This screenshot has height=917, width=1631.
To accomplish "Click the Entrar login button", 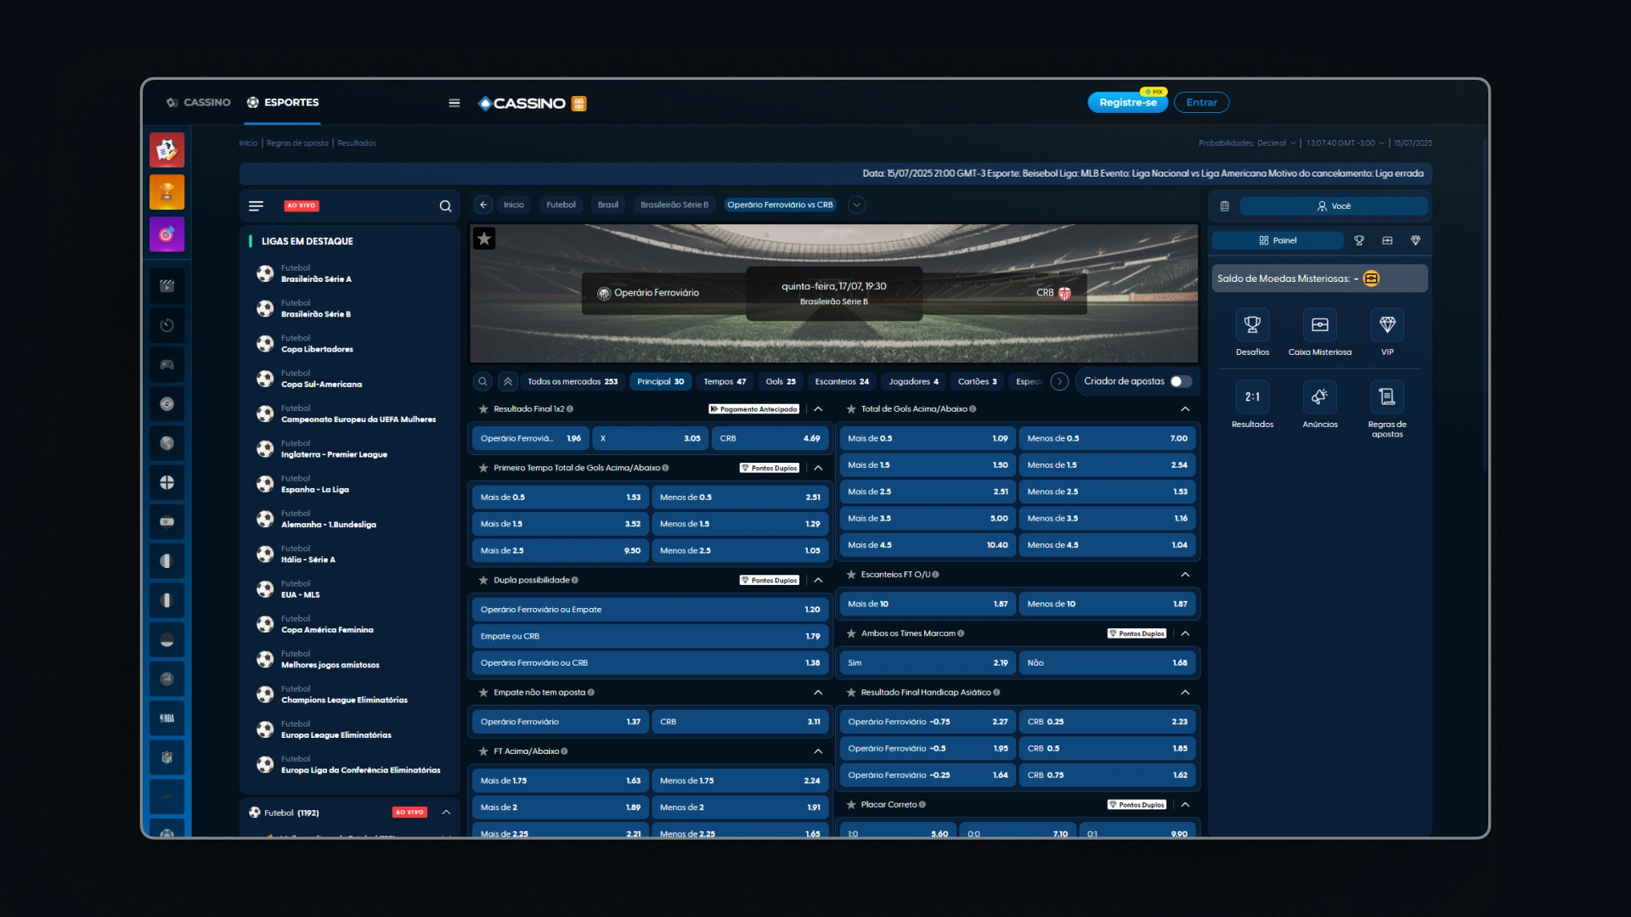I will [x=1201, y=103].
